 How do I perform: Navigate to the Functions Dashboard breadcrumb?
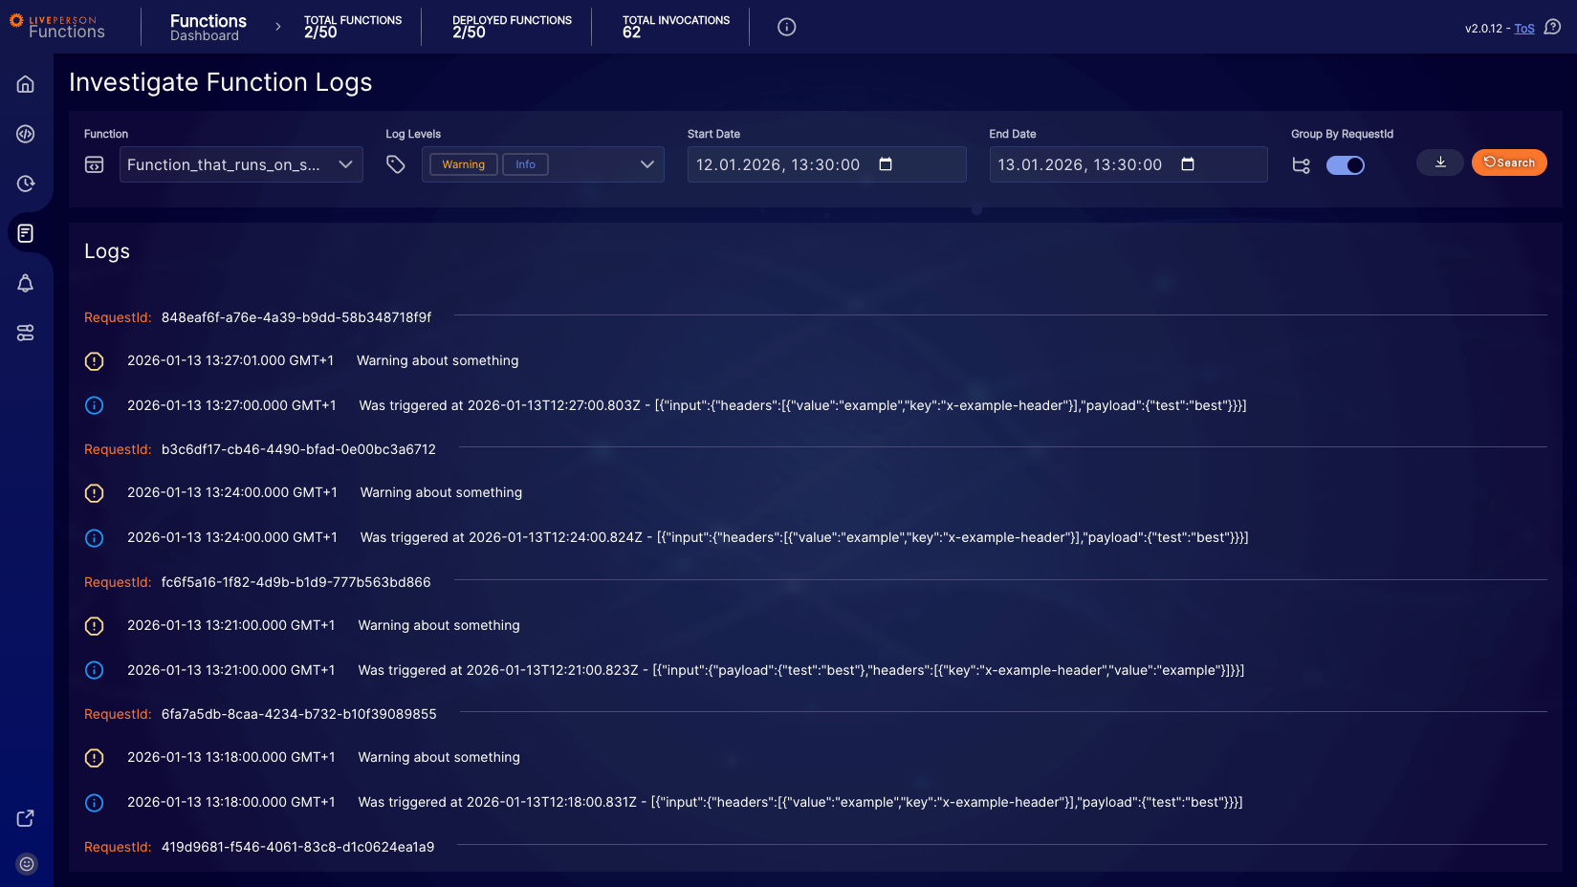click(208, 27)
